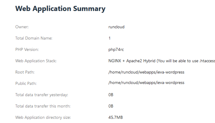Select Web Application directory size label

point(43,118)
